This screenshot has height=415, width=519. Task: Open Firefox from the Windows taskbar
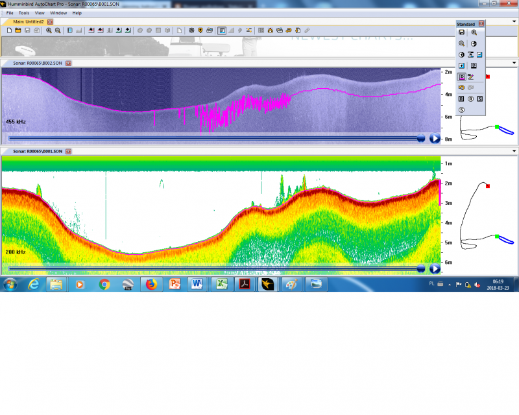pyautogui.click(x=151, y=284)
